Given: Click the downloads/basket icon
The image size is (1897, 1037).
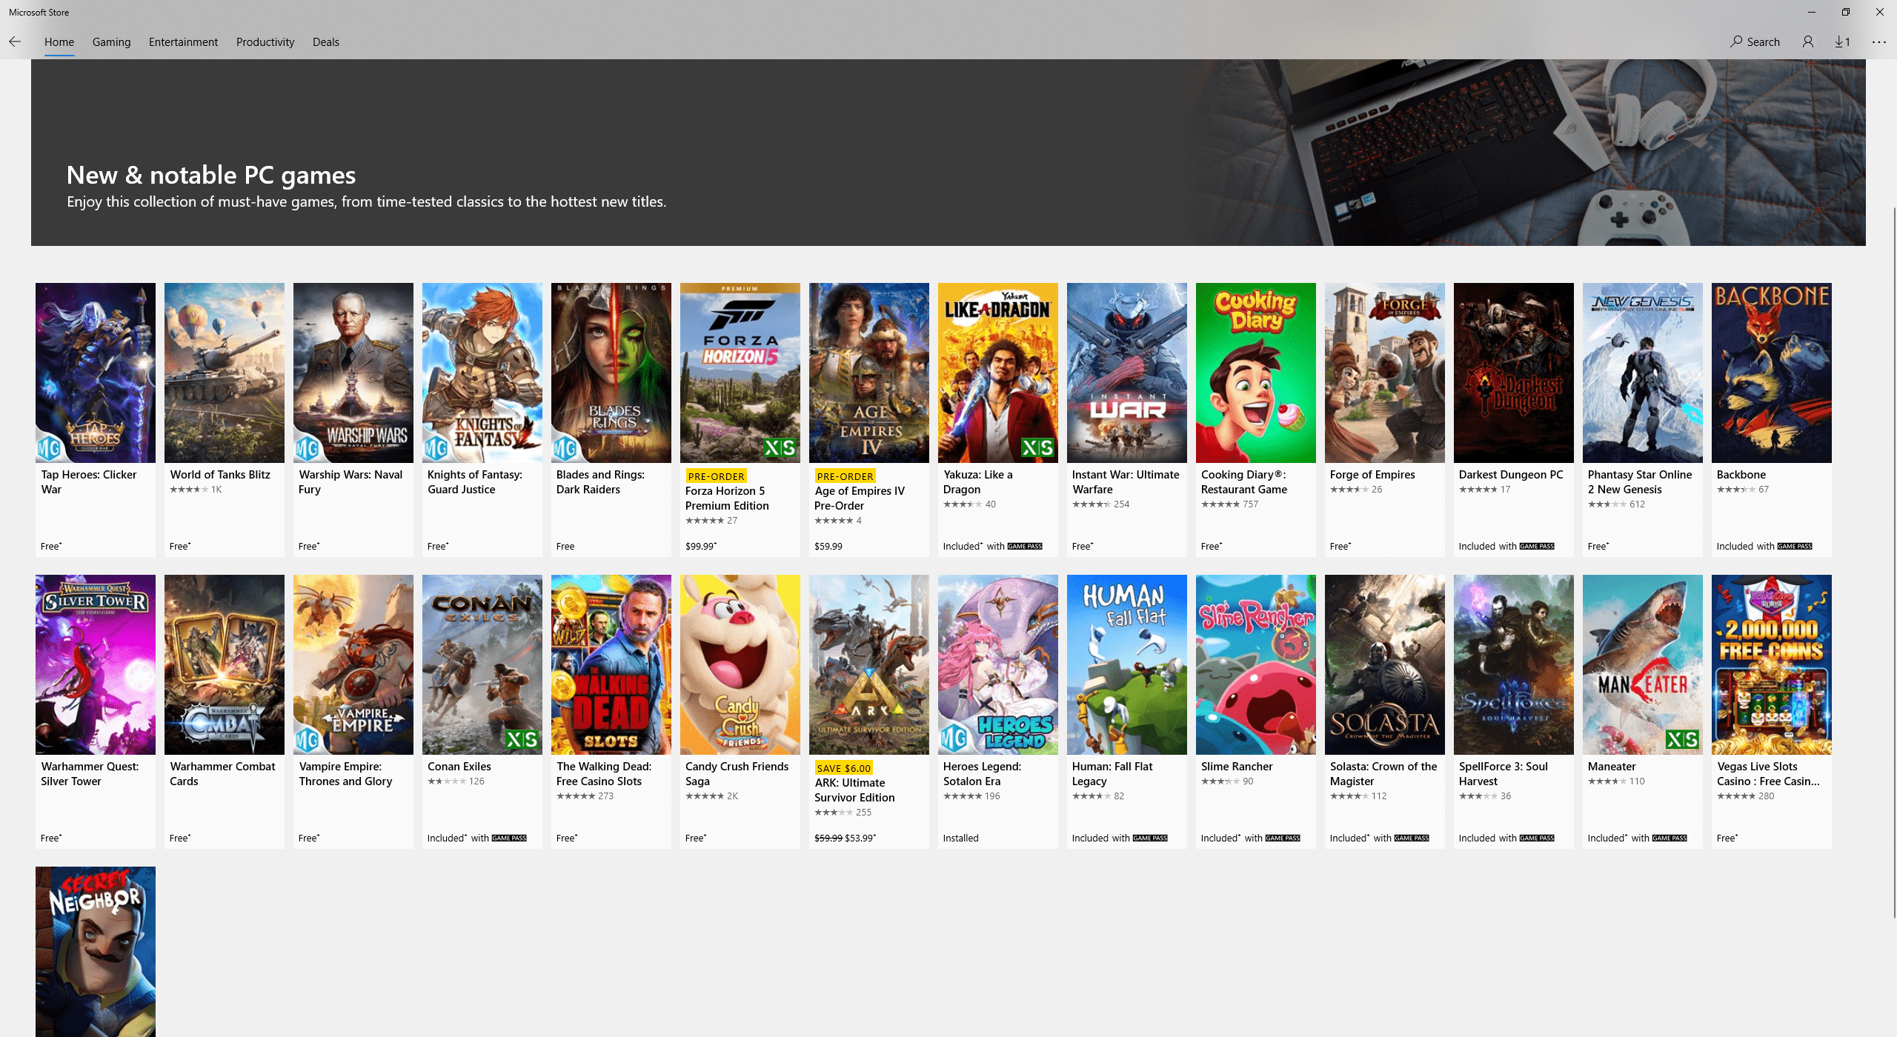Looking at the screenshot, I should pyautogui.click(x=1842, y=41).
